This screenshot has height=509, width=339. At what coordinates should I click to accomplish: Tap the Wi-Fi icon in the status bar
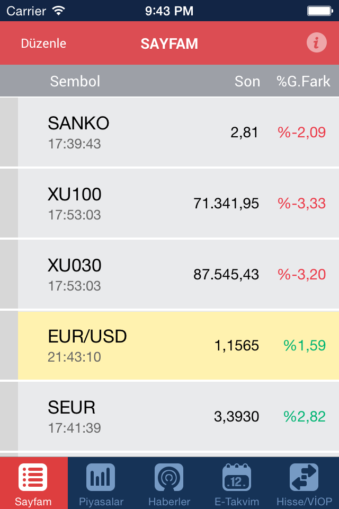click(x=57, y=10)
